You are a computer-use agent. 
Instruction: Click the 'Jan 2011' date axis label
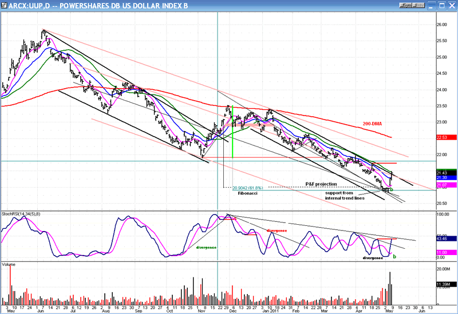tap(270, 311)
